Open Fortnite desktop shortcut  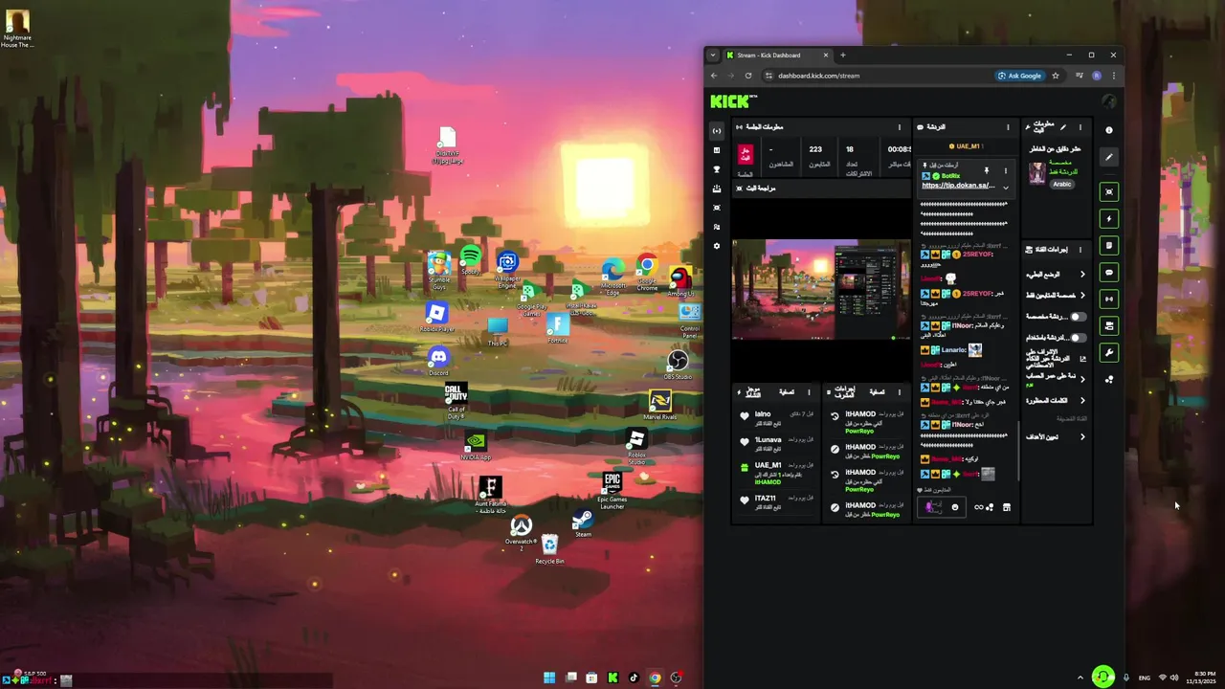558,328
